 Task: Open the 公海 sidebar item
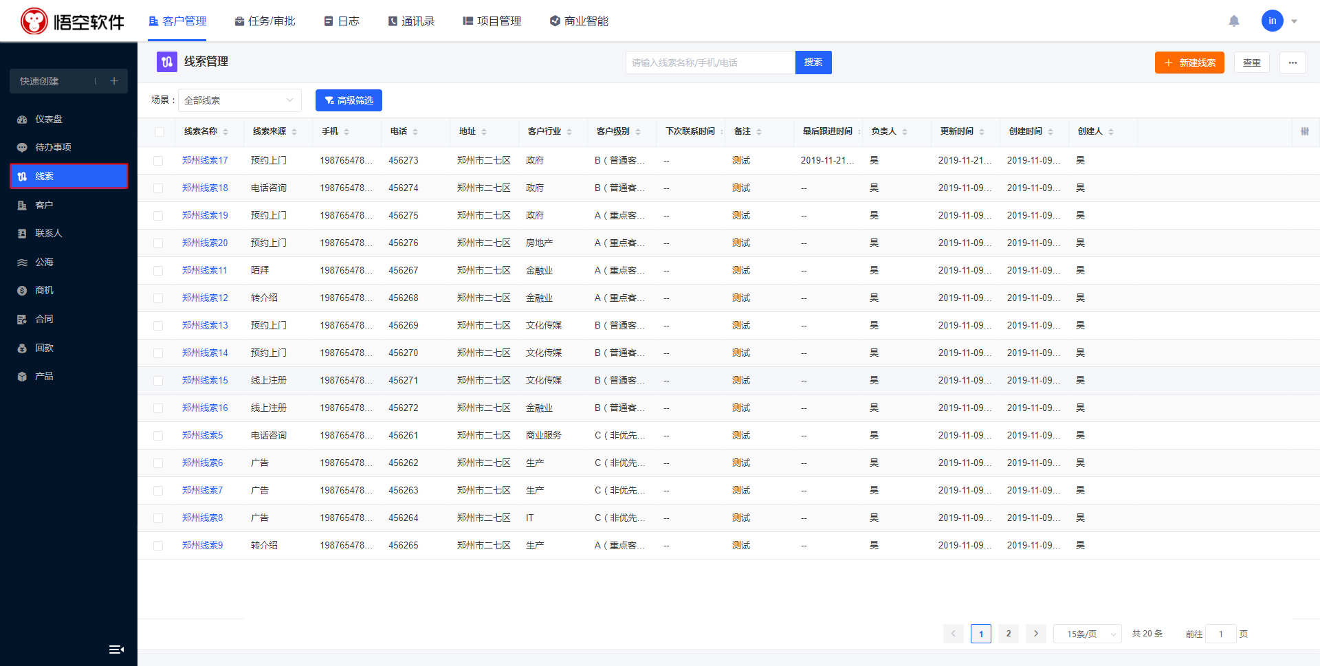[x=44, y=262]
